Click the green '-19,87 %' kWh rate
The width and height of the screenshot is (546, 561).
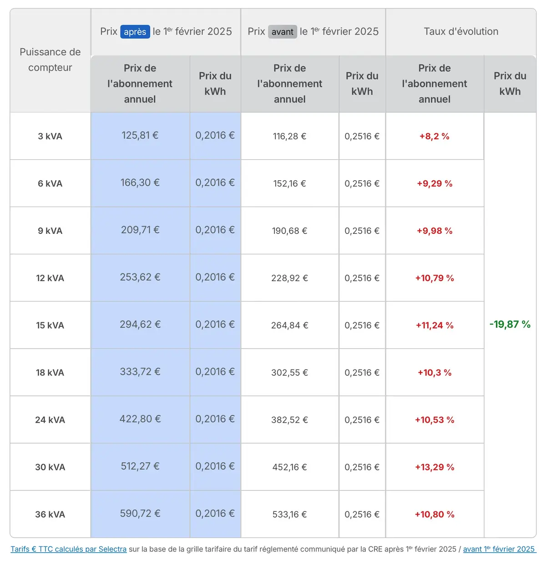point(510,324)
